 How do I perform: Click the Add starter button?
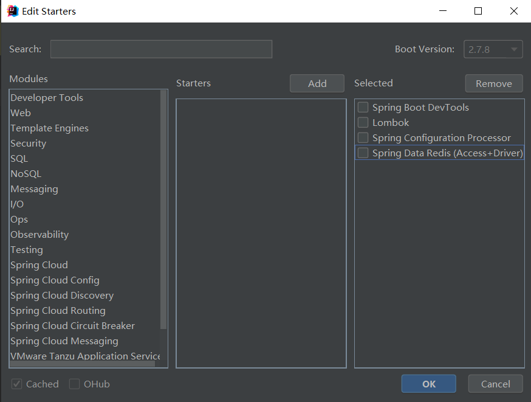317,83
